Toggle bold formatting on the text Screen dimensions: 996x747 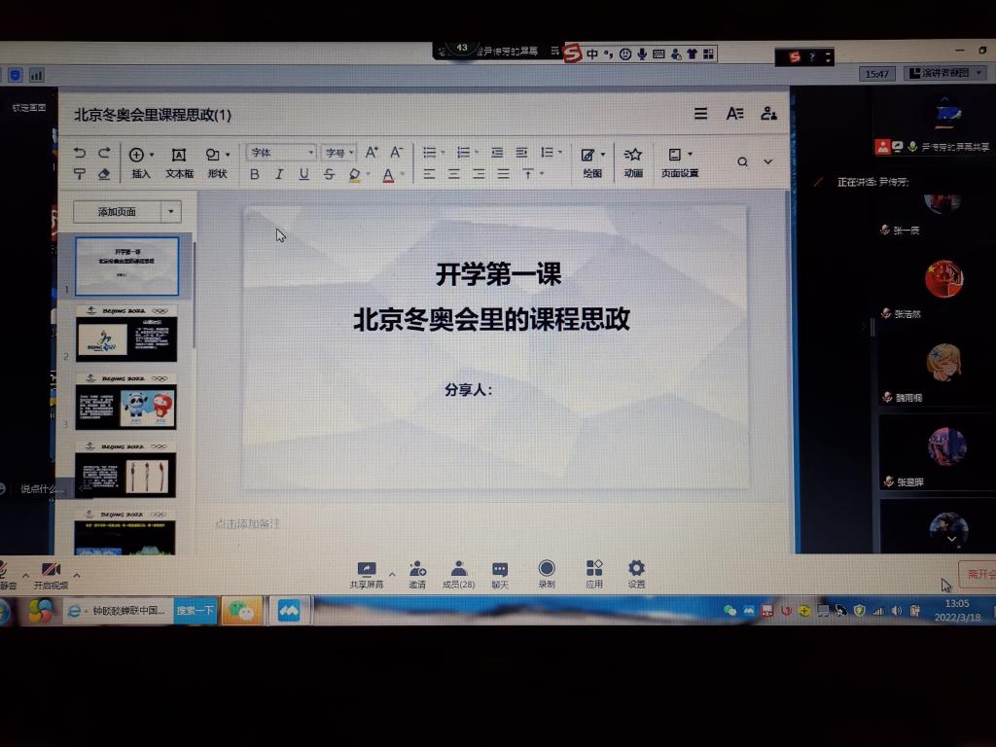[254, 175]
